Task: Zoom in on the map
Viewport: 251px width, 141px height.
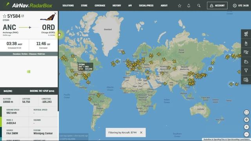Action: click(x=247, y=127)
